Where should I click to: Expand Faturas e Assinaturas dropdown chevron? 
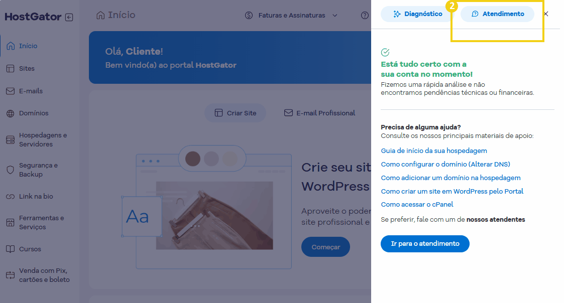335,16
